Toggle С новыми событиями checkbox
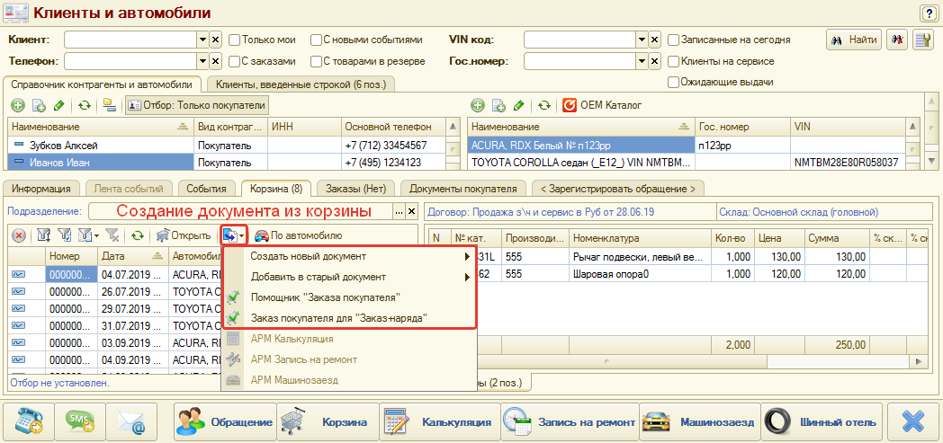Viewport: 943px width, 443px height. 316,40
